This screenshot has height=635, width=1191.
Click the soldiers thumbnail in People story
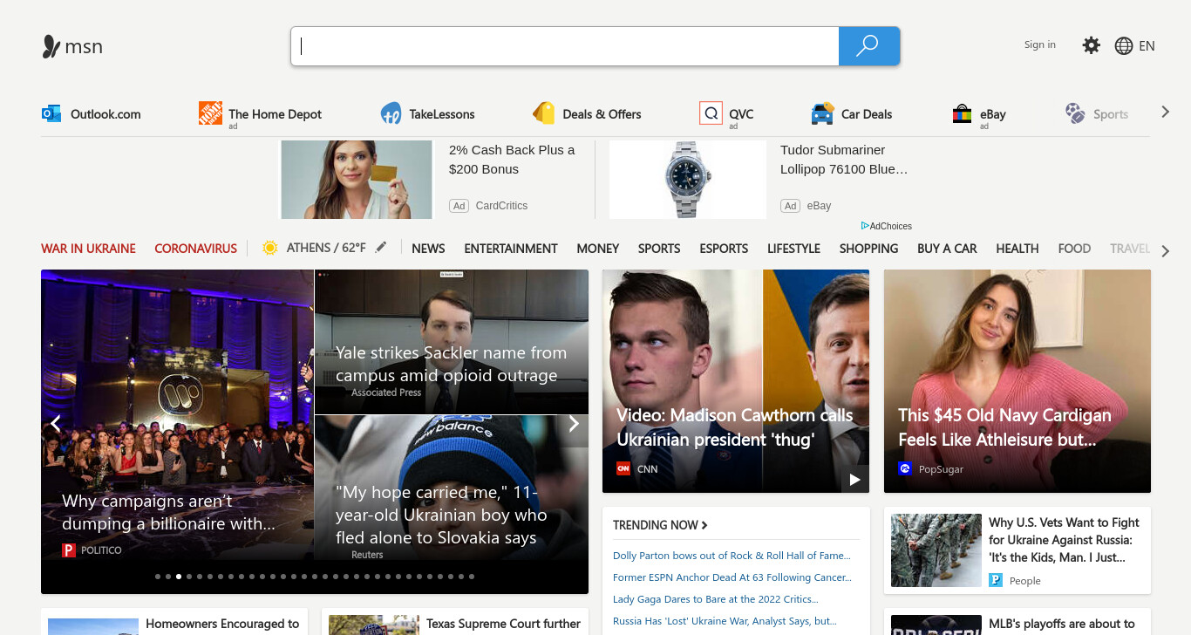pos(936,550)
